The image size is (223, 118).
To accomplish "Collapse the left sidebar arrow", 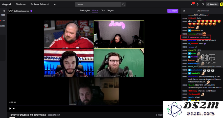I will (x=4, y=11).
